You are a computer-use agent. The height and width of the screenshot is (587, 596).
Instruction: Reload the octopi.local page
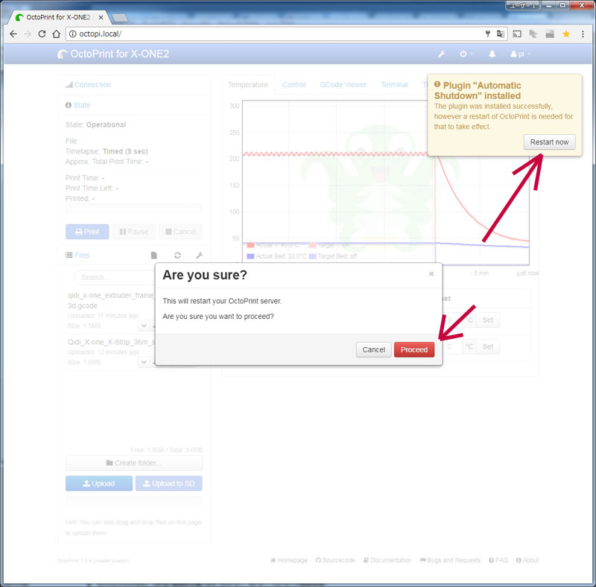[x=42, y=34]
